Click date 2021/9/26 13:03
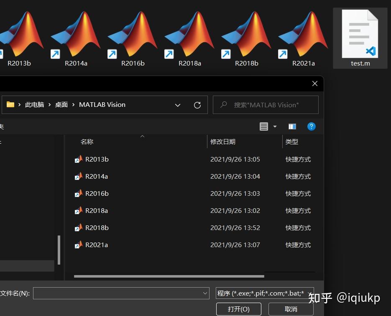The width and height of the screenshot is (391, 316). tap(235, 194)
